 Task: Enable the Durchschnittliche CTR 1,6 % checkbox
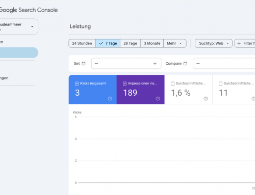coord(172,83)
